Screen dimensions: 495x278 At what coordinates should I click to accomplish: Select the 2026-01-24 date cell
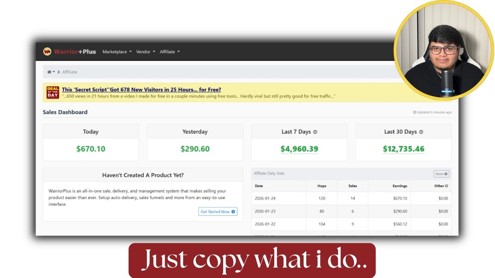(x=265, y=198)
